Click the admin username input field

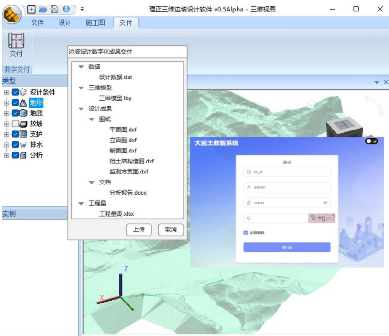tap(287, 187)
